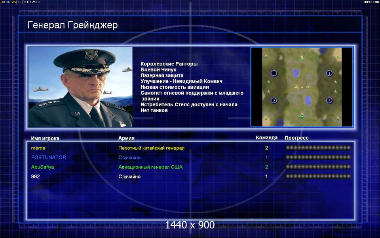Click the progress bar for player 992

318,176
